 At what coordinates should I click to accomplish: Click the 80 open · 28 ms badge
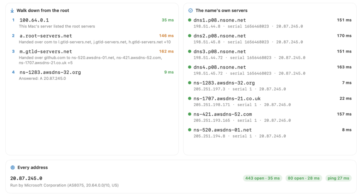tap(304, 178)
